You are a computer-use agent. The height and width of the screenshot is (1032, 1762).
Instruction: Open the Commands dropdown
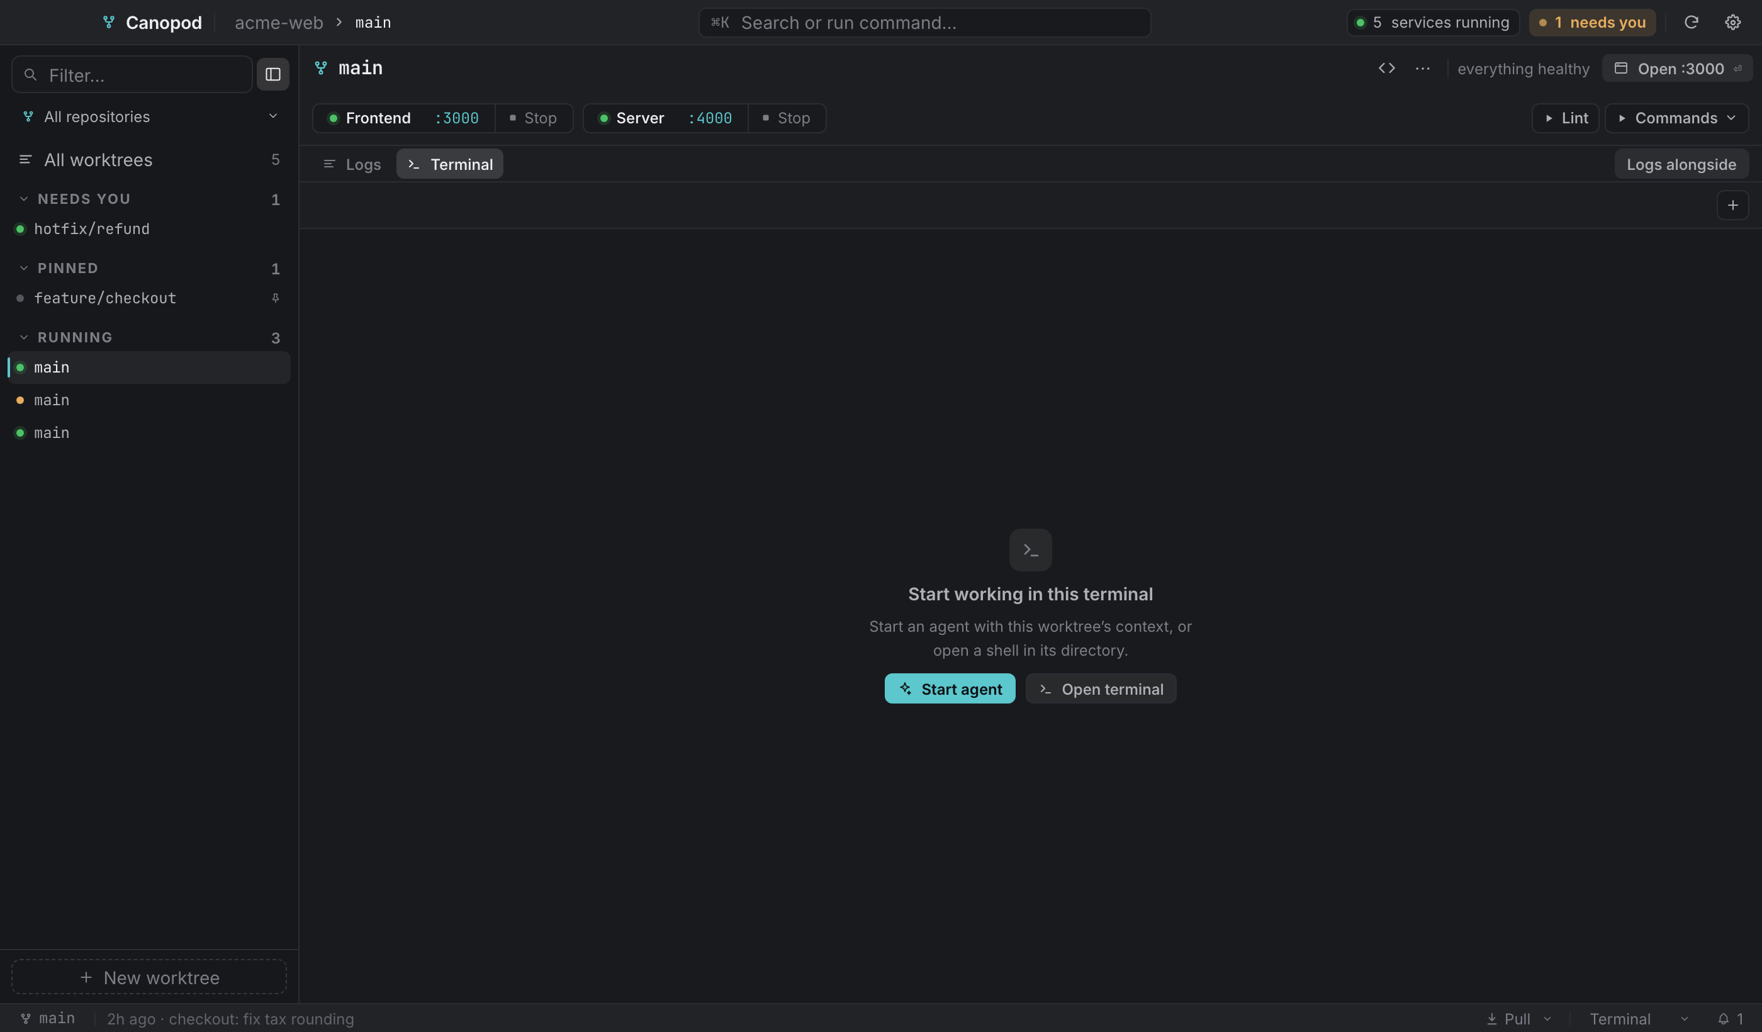pyautogui.click(x=1676, y=118)
